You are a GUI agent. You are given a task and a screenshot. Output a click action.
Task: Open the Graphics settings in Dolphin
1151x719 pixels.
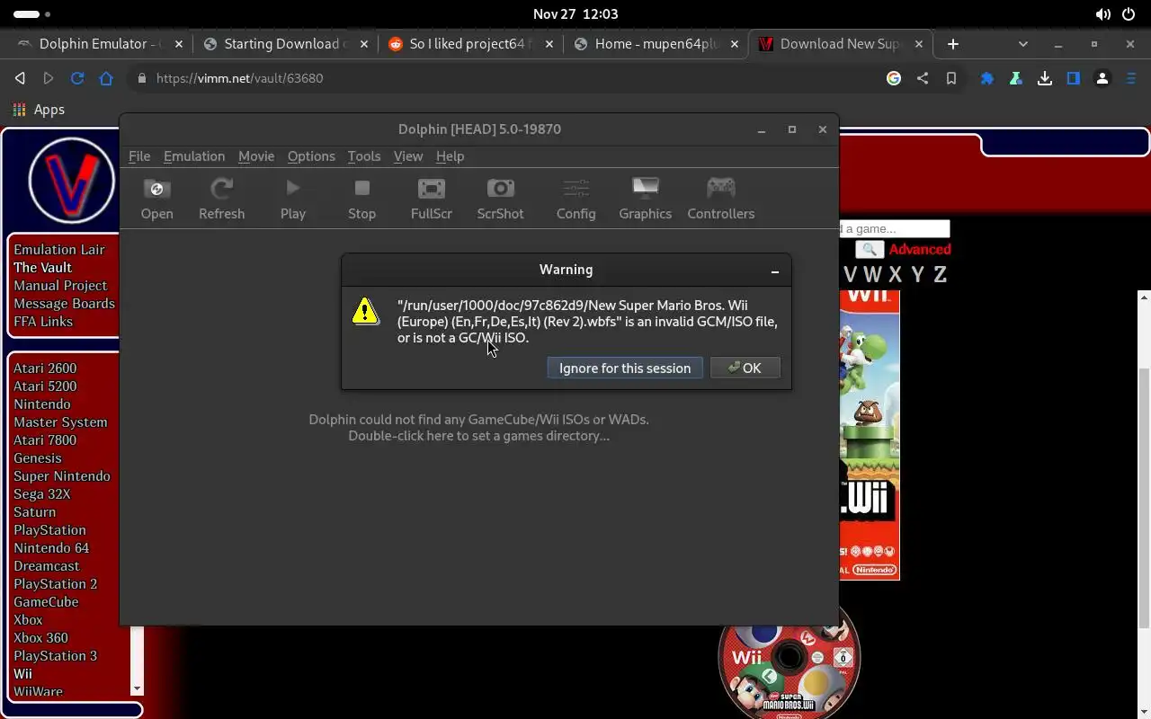click(645, 199)
